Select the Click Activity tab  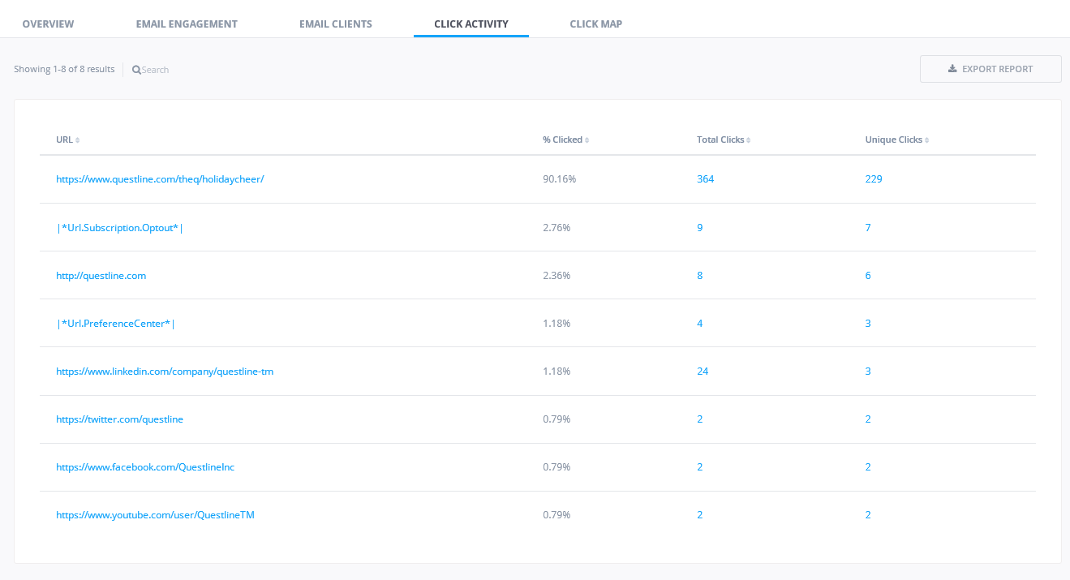coord(471,24)
